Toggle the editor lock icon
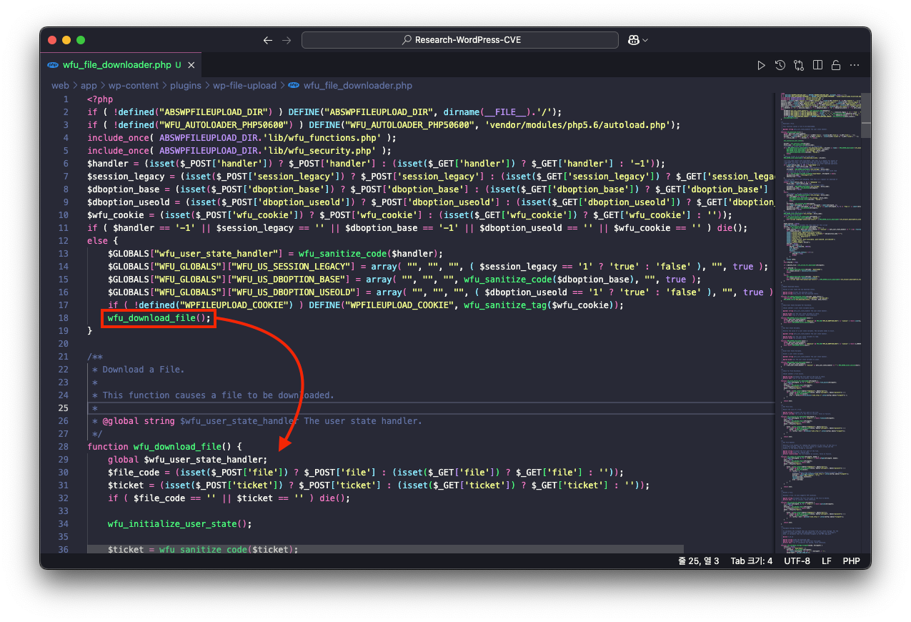 pyautogui.click(x=835, y=65)
